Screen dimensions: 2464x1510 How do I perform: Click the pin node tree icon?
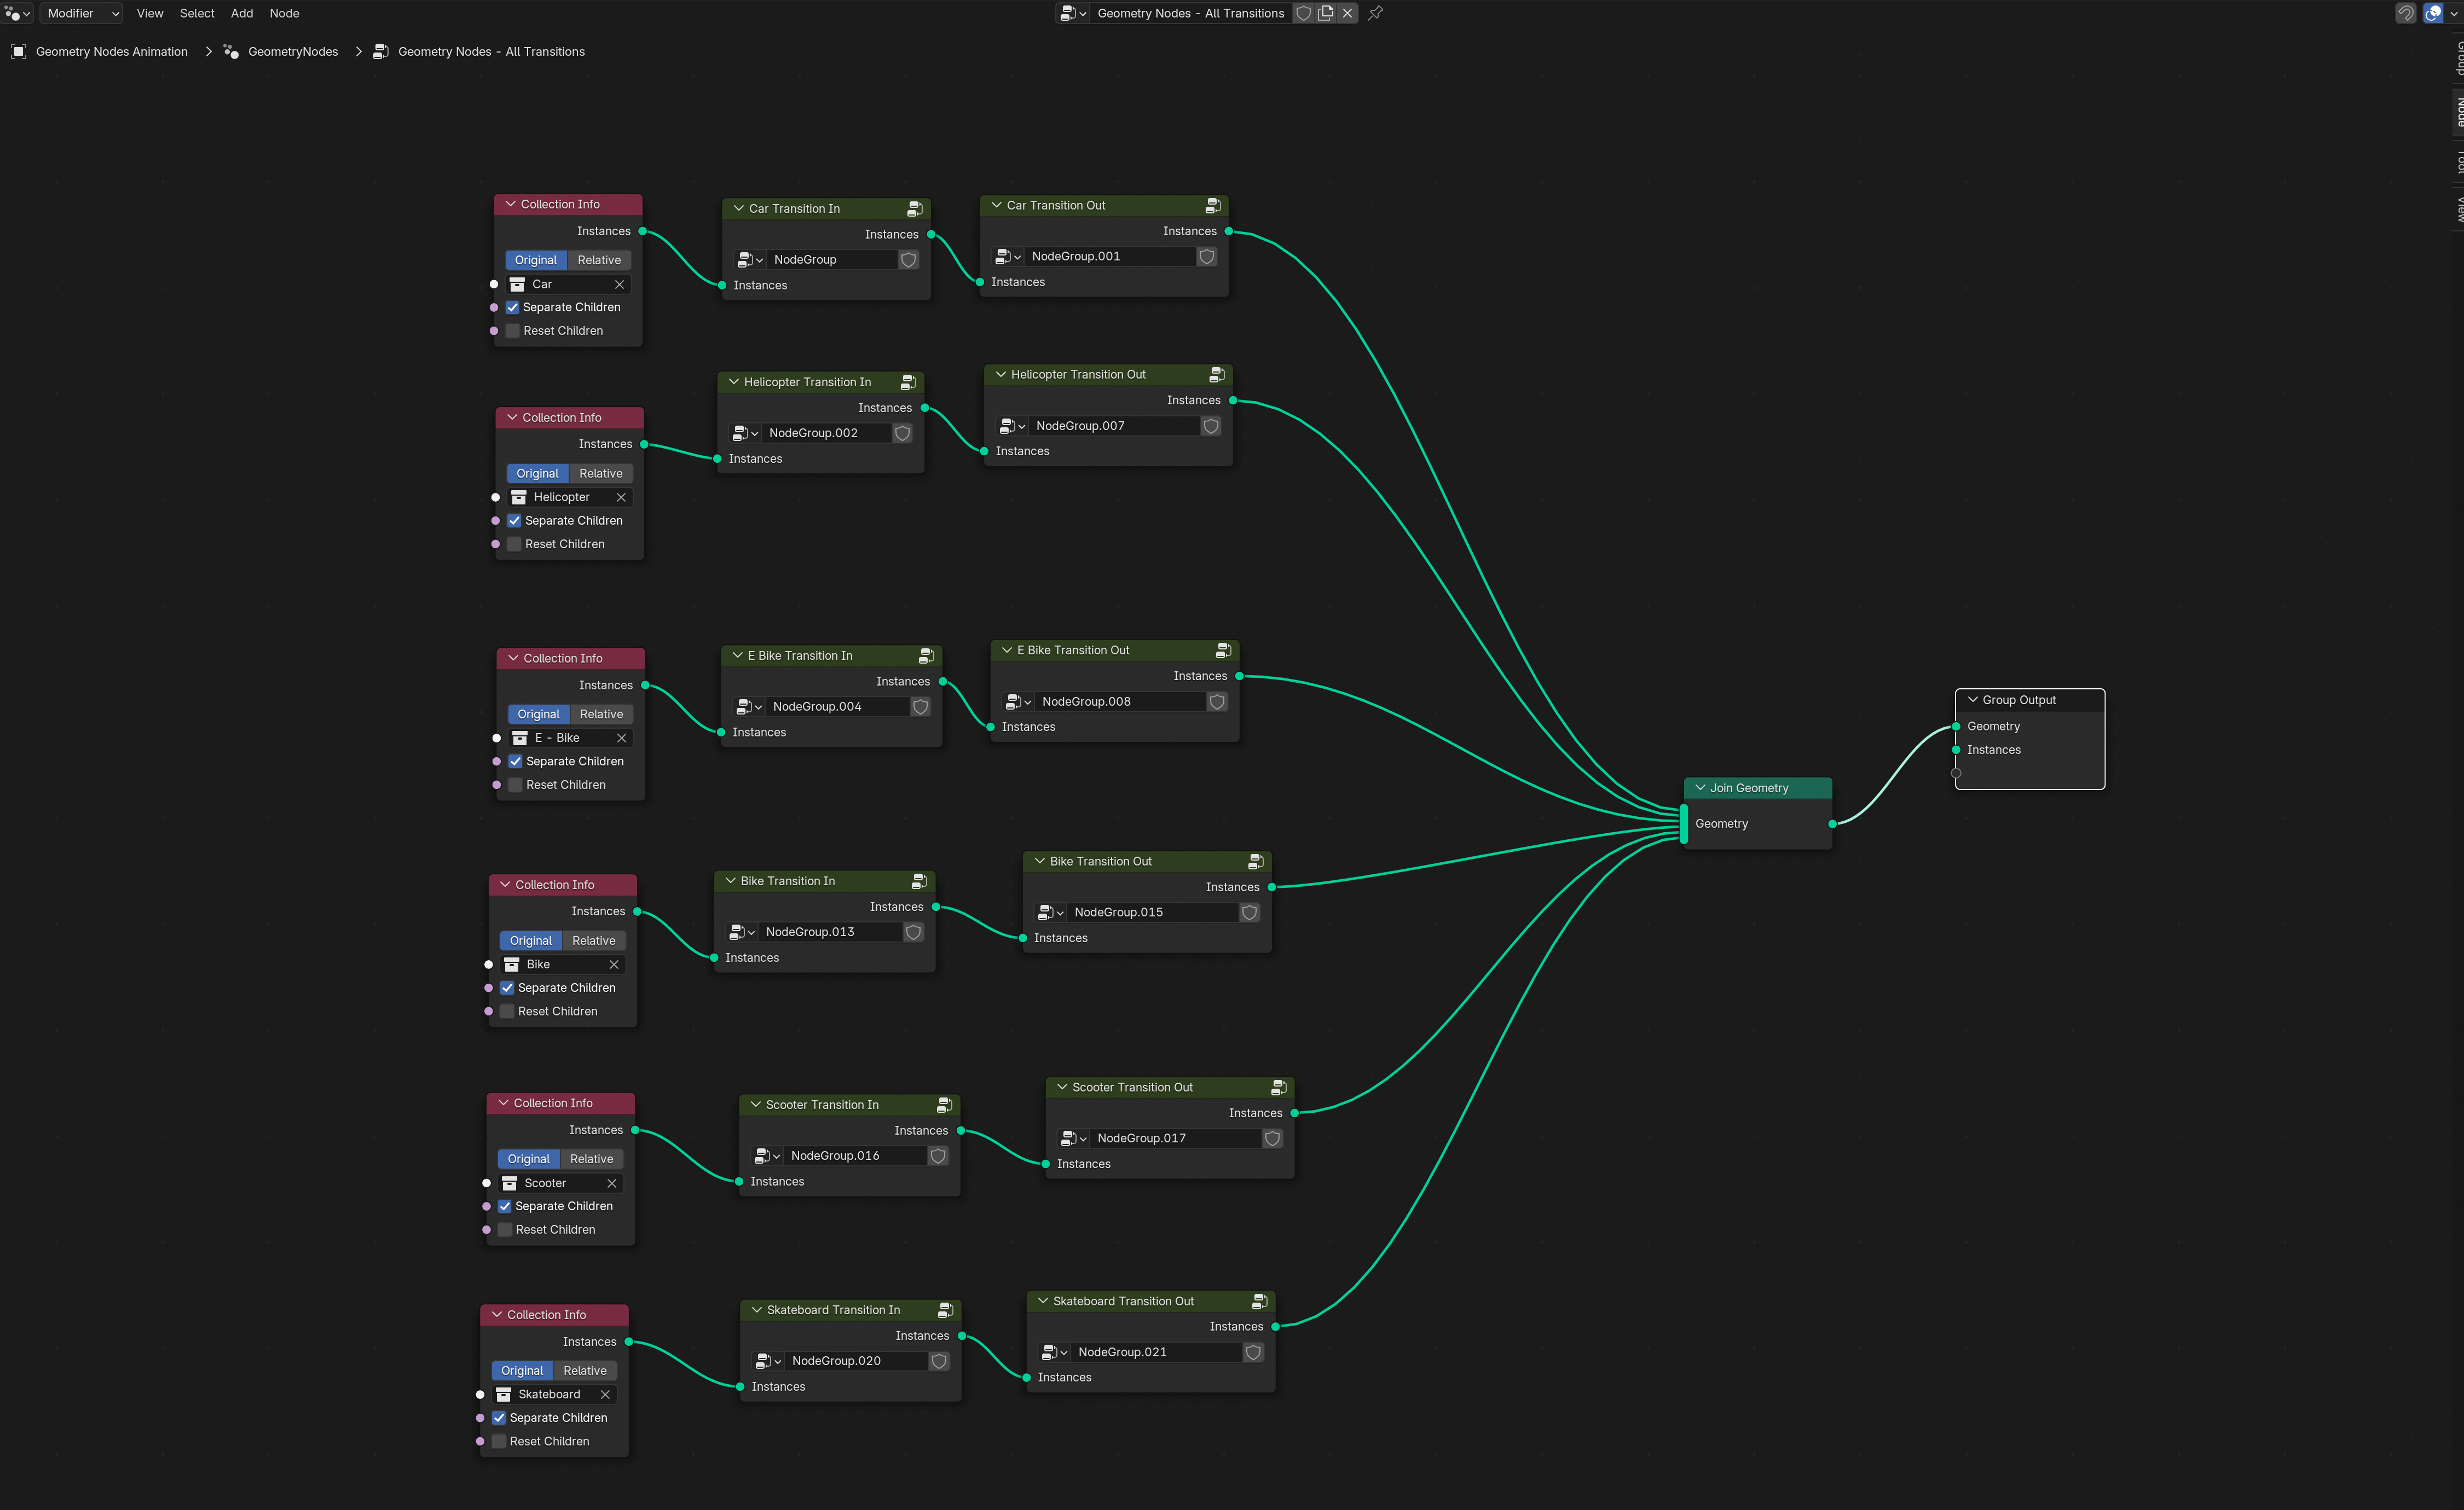pos(1376,13)
